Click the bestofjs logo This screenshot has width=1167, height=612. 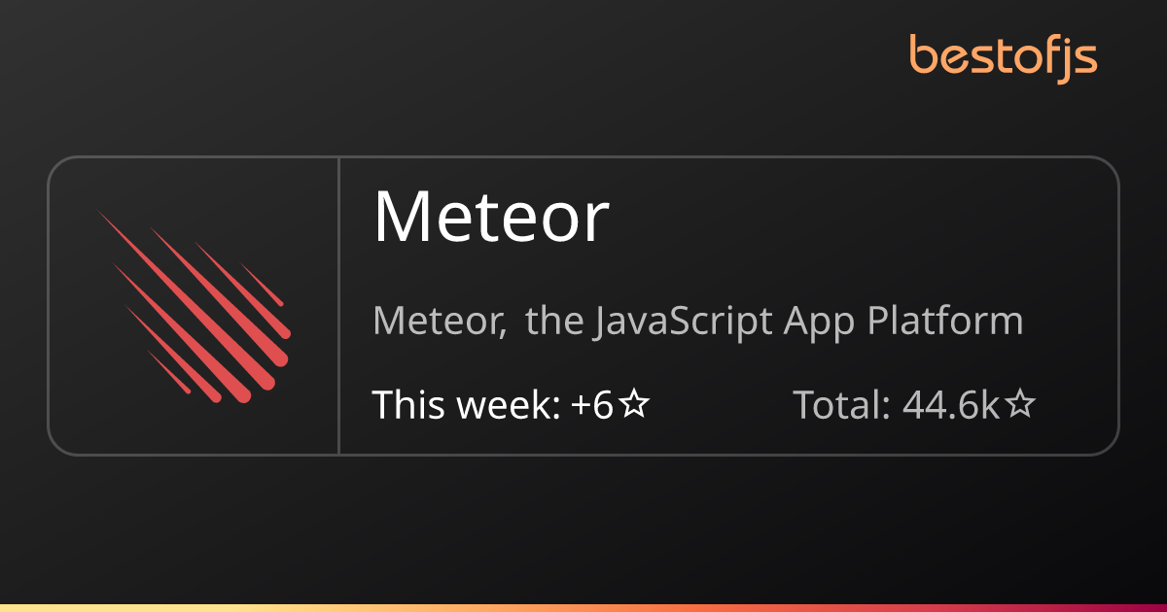pyautogui.click(x=1004, y=57)
